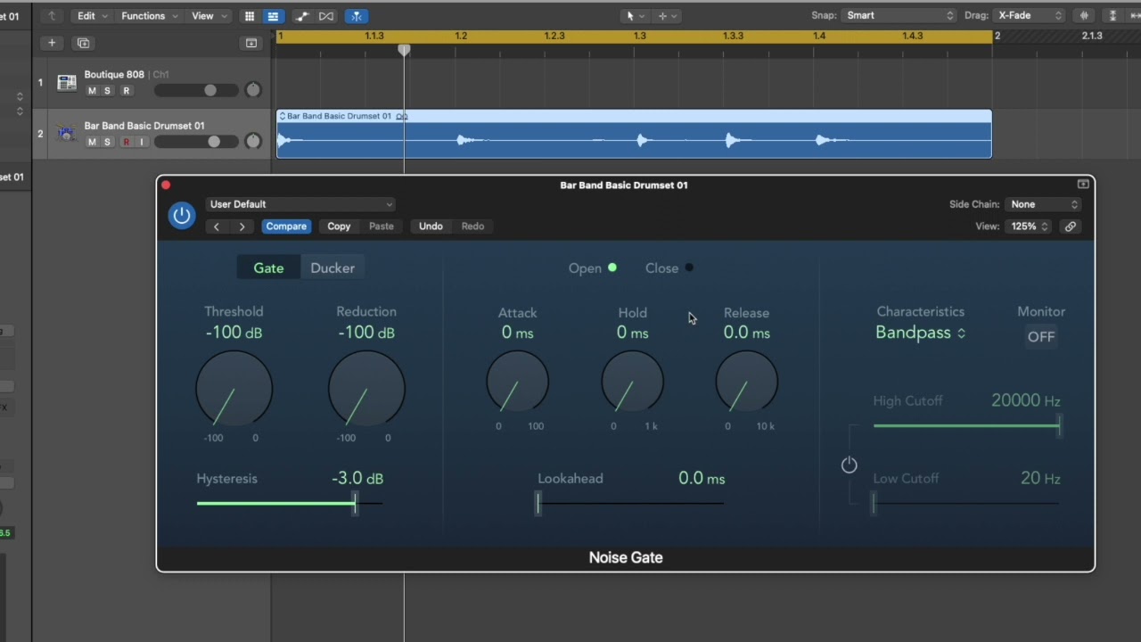The width and height of the screenshot is (1141, 642).
Task: Click the Release knob
Action: click(x=747, y=382)
